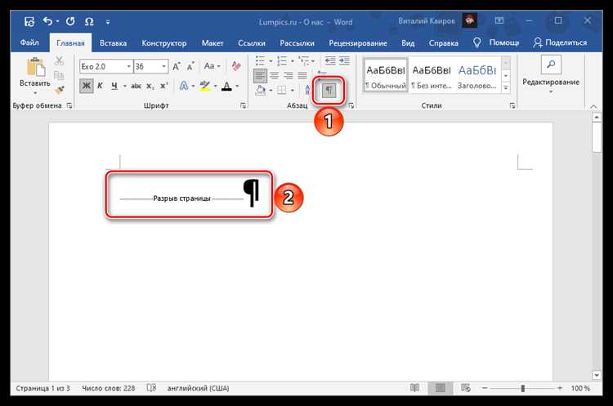Expand the Вставить paste options arrow
This screenshot has height=406, width=613.
coord(35,93)
